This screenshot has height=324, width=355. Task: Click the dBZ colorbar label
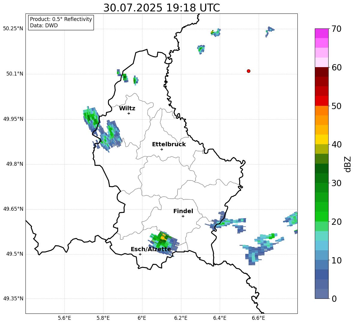348,164
